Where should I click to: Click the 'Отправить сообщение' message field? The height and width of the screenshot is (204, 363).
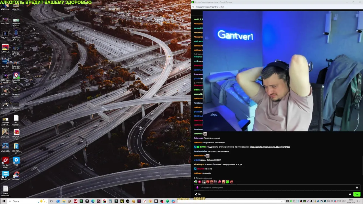coord(277,188)
